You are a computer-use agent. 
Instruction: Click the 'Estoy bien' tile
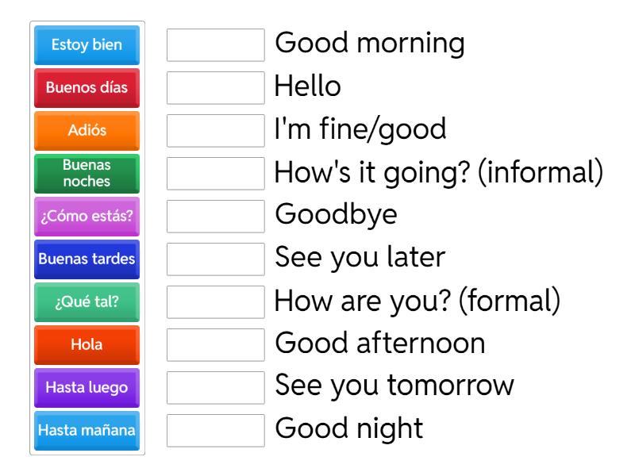[x=87, y=45]
